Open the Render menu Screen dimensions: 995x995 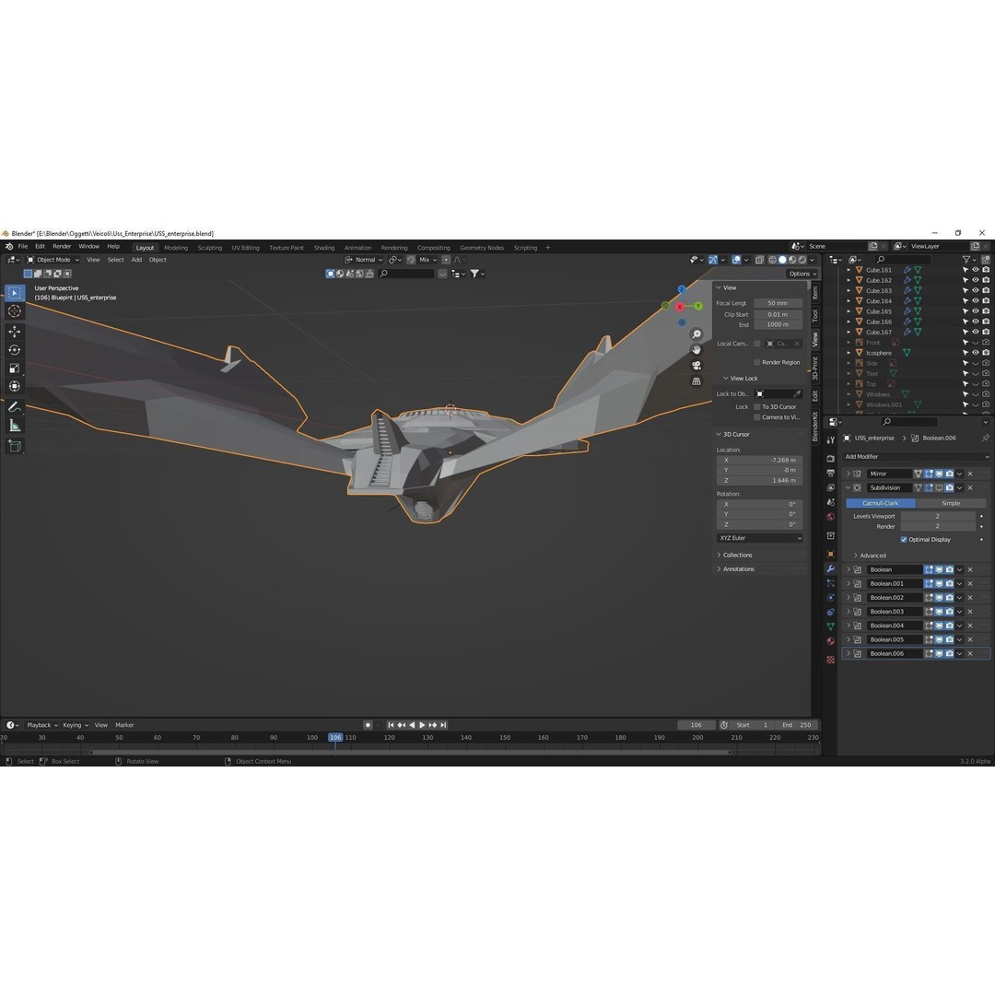62,246
